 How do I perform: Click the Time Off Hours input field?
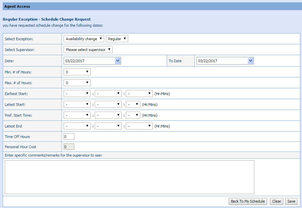69,137
